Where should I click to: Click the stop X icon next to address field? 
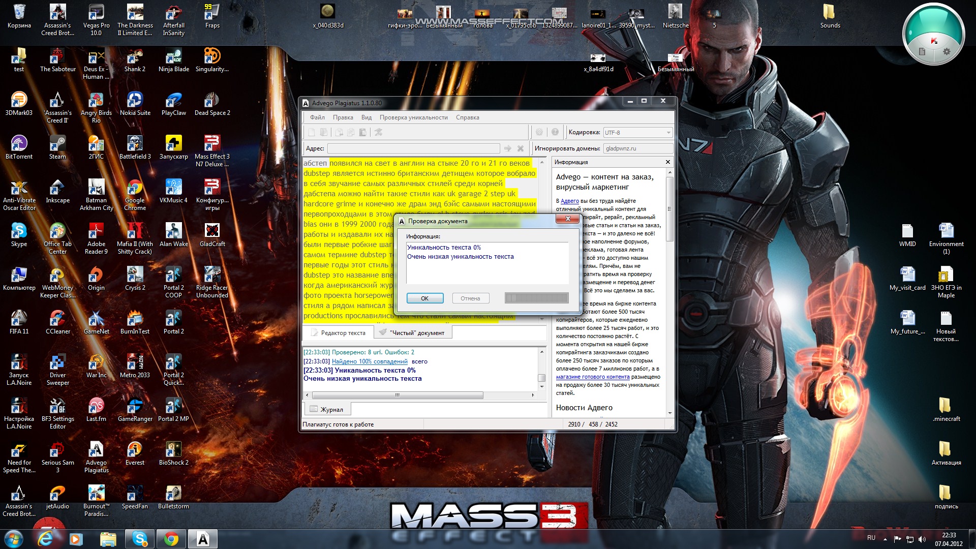521,148
